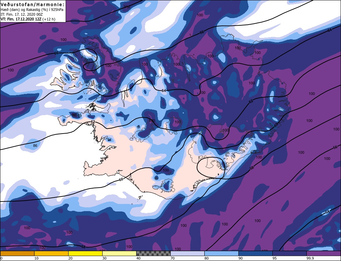
Task: Click the dark orange 0–10 legend swatch
Action: [x=17, y=253]
